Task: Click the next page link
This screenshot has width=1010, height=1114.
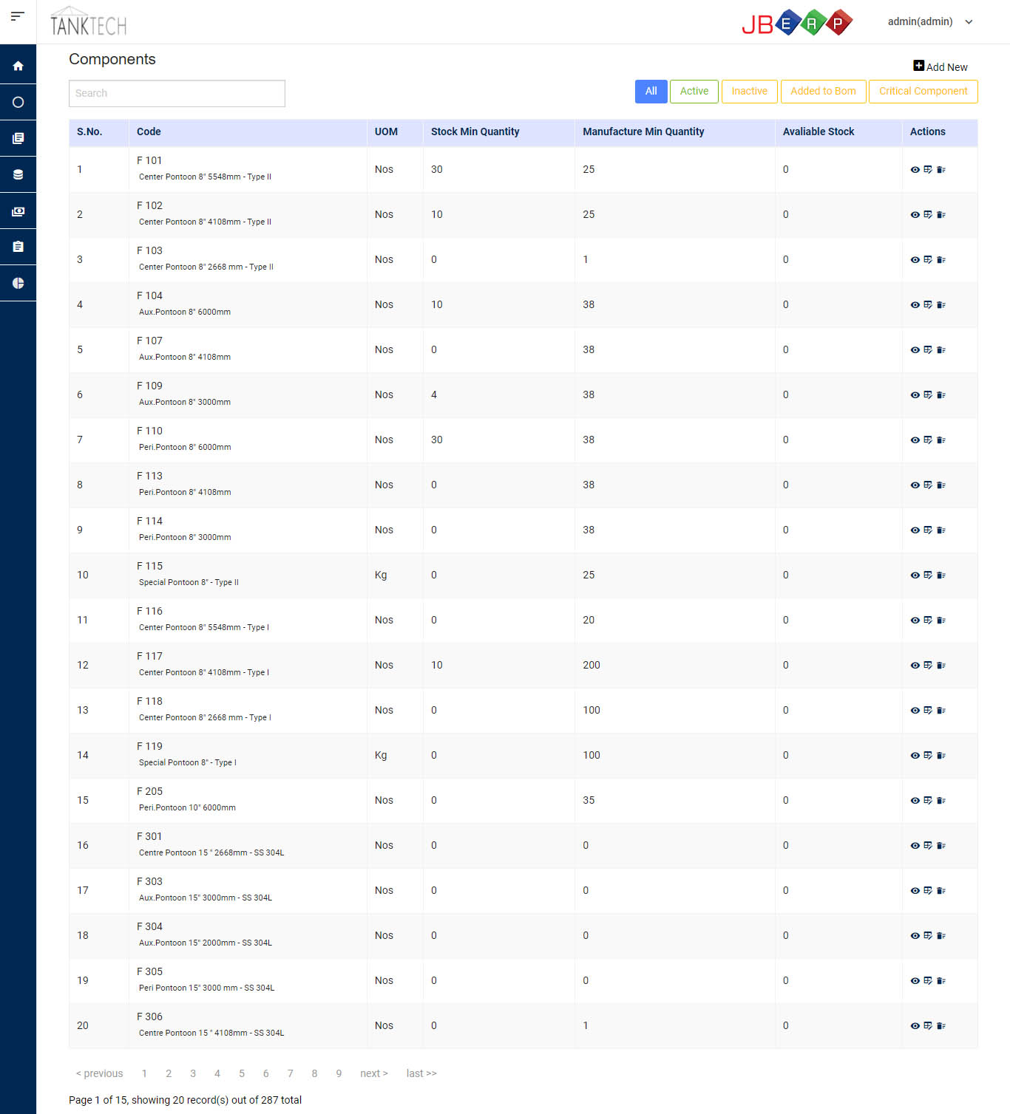Action: (374, 1073)
